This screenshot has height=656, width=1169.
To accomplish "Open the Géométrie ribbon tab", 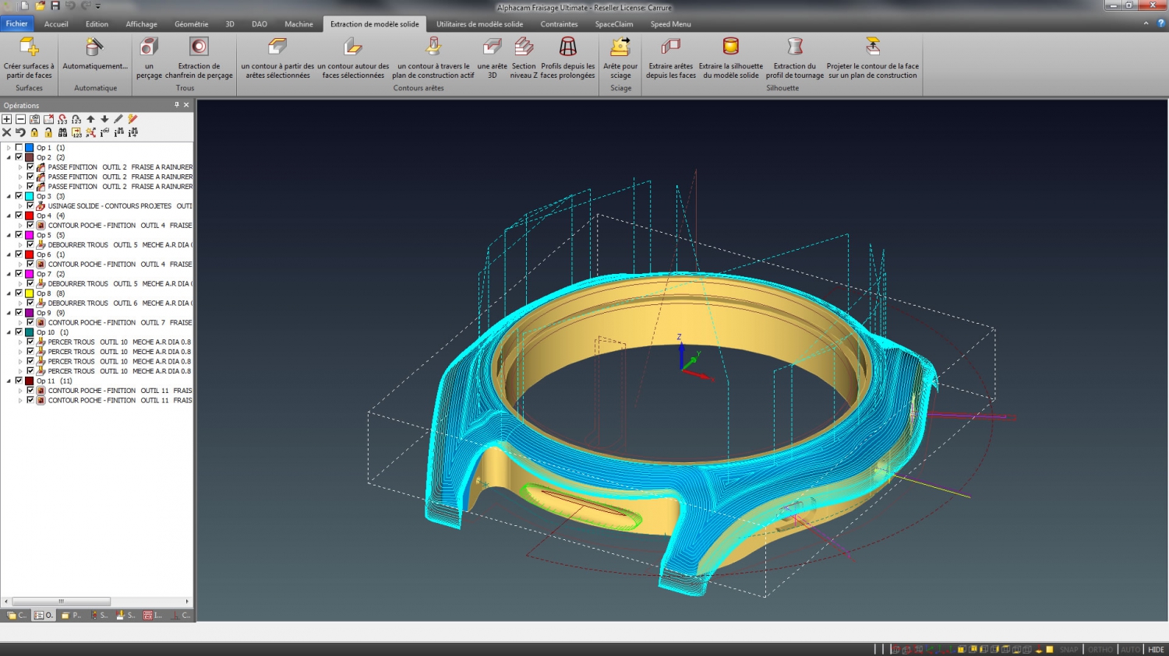I will click(191, 24).
